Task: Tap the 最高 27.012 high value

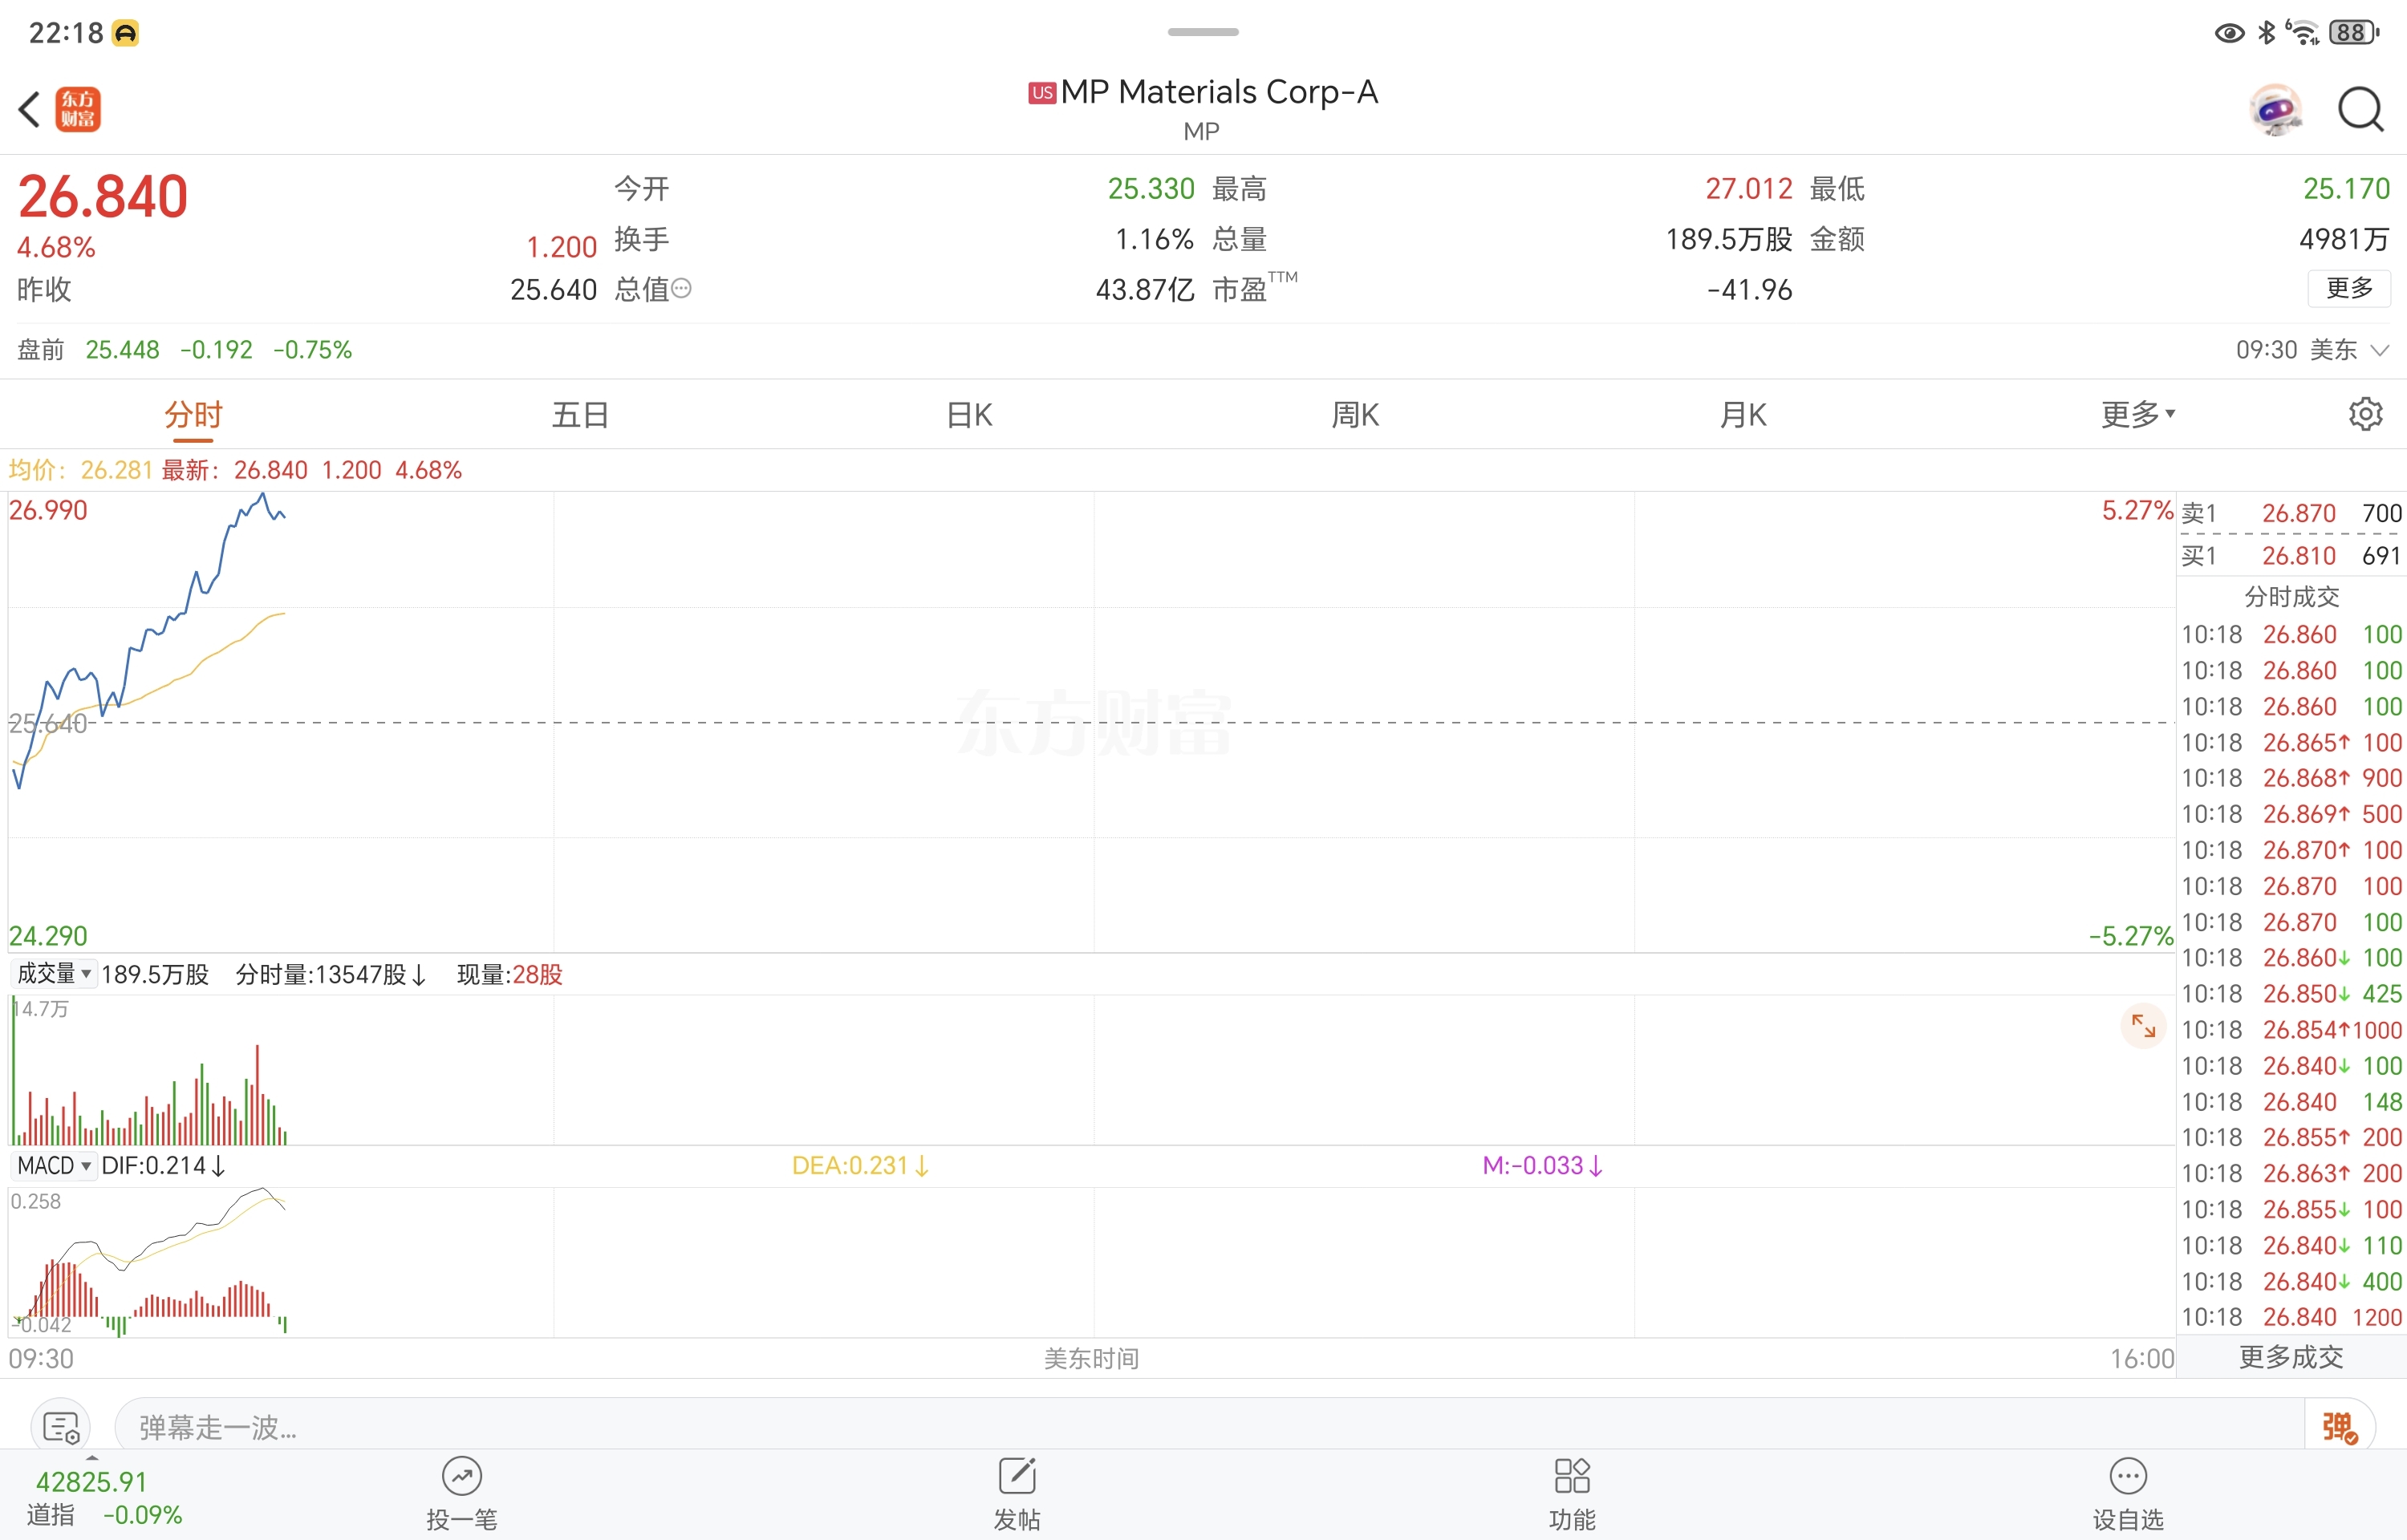Action: point(1748,189)
